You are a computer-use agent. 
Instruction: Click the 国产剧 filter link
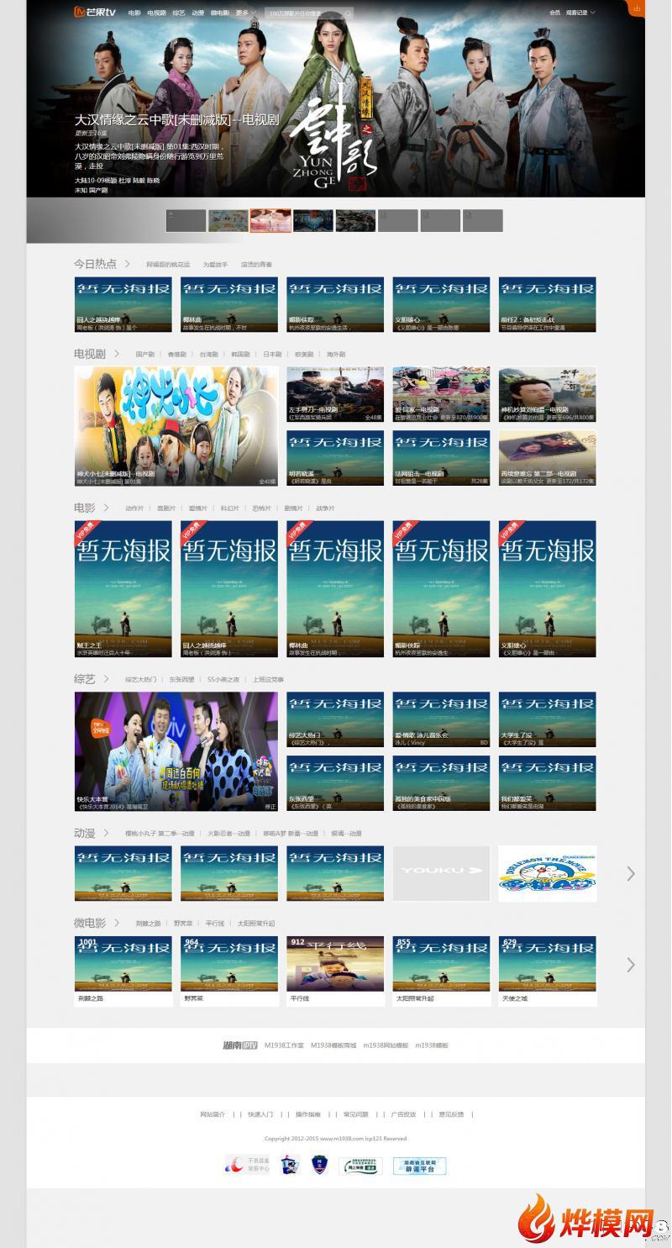pyautogui.click(x=144, y=355)
